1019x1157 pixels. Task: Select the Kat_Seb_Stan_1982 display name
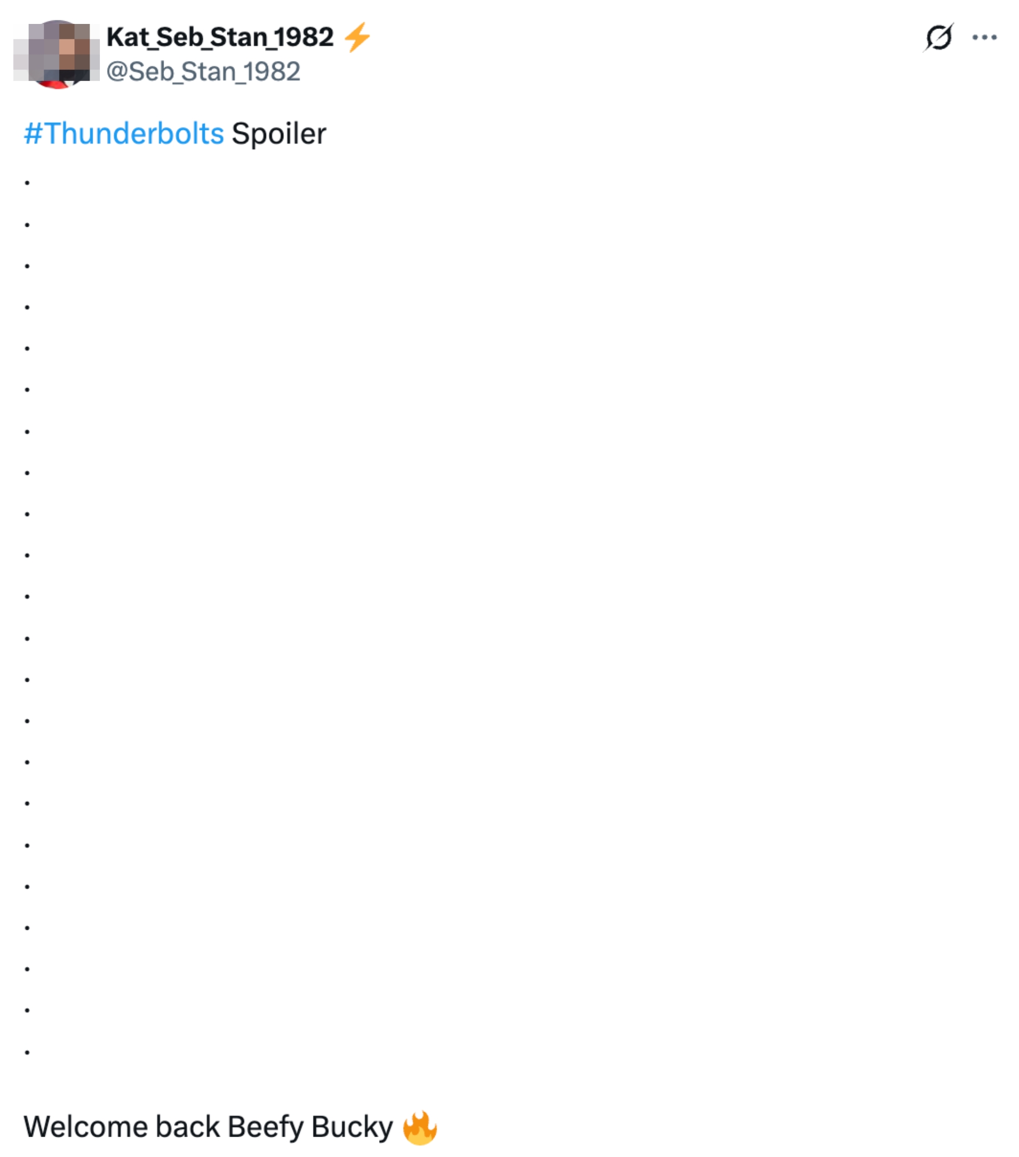coord(221,37)
